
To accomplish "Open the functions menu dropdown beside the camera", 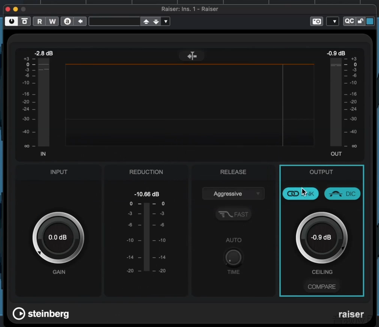I will (x=333, y=21).
